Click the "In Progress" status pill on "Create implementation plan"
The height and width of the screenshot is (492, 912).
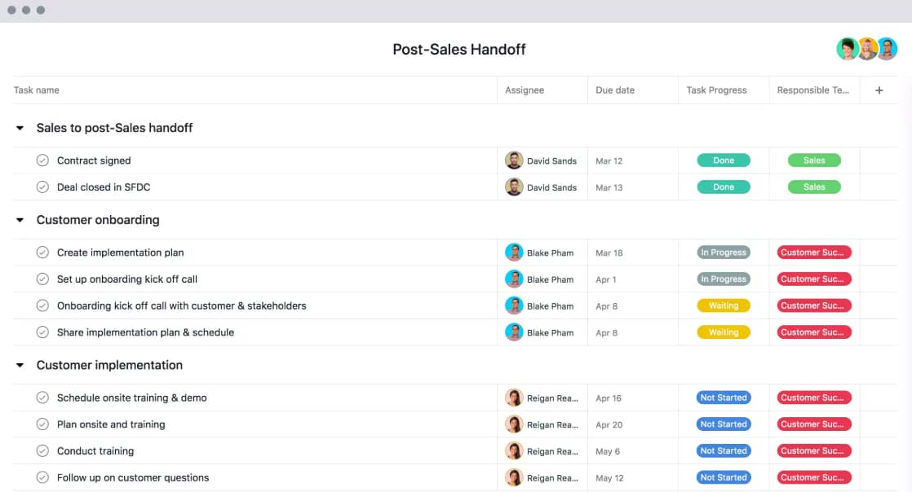point(723,253)
